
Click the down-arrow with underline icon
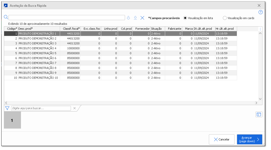tap(135, 18)
